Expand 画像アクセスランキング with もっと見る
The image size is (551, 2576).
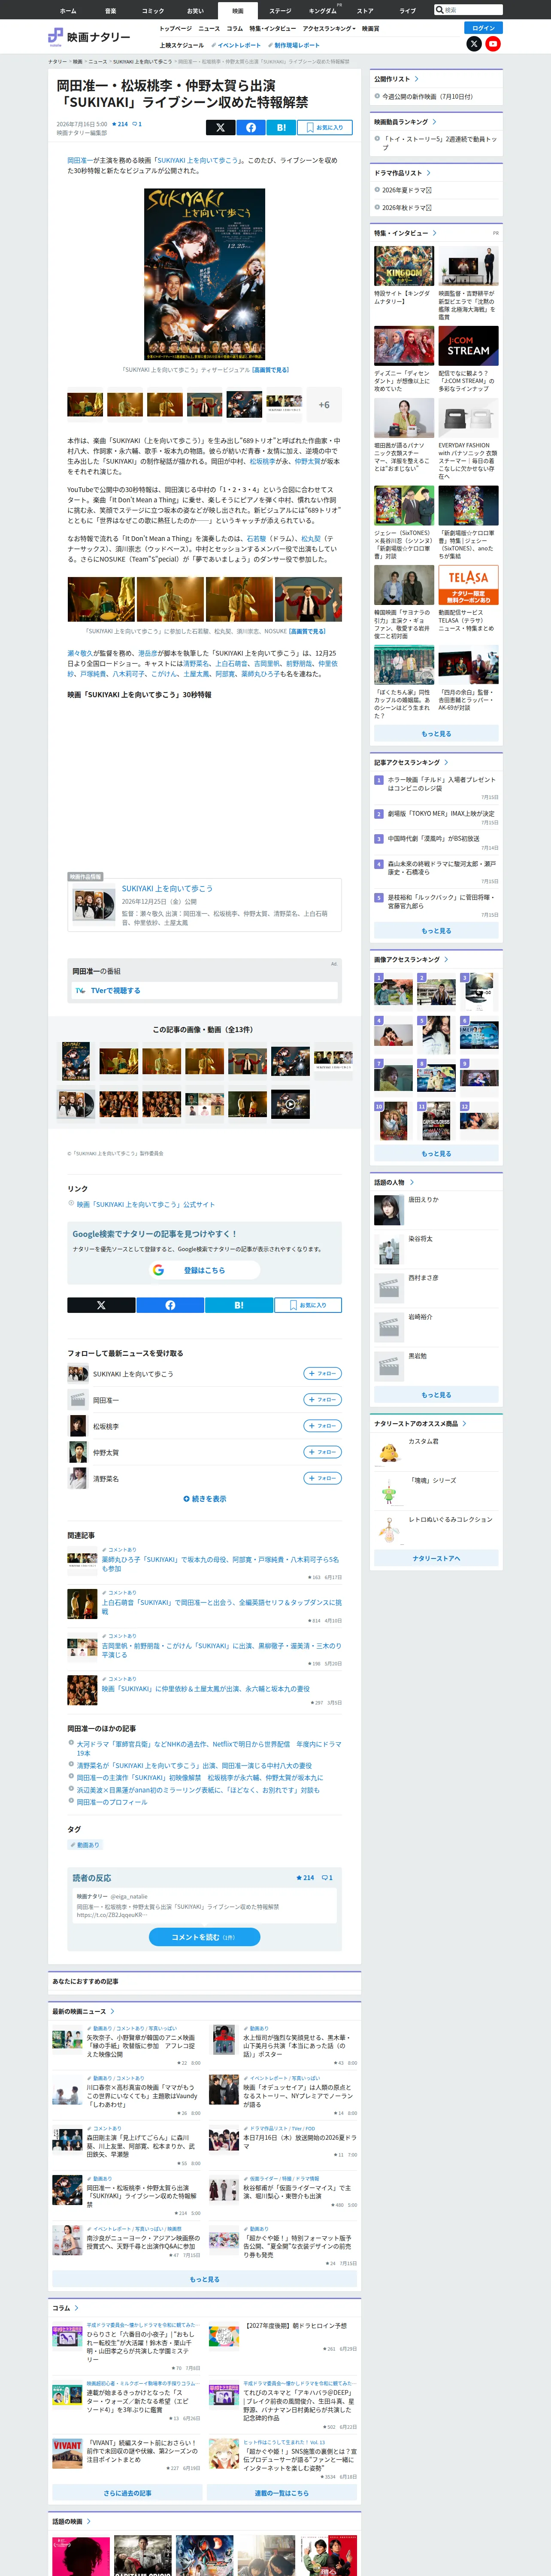[x=436, y=1154]
